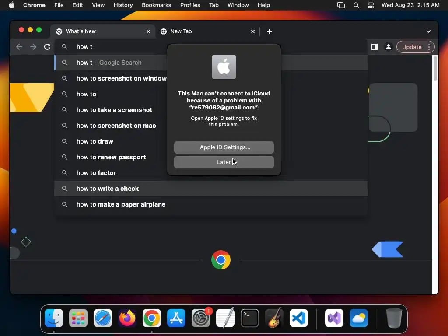Open the Trash in the Dock
This screenshot has height=336, width=448.
click(x=394, y=318)
